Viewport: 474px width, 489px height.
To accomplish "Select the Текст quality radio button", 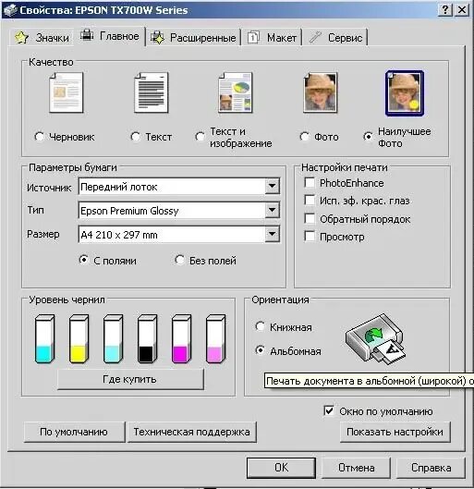I will pos(135,136).
